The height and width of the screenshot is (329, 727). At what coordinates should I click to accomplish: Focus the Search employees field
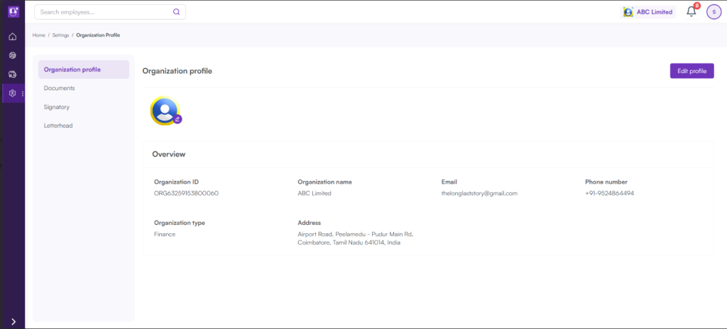pos(110,12)
